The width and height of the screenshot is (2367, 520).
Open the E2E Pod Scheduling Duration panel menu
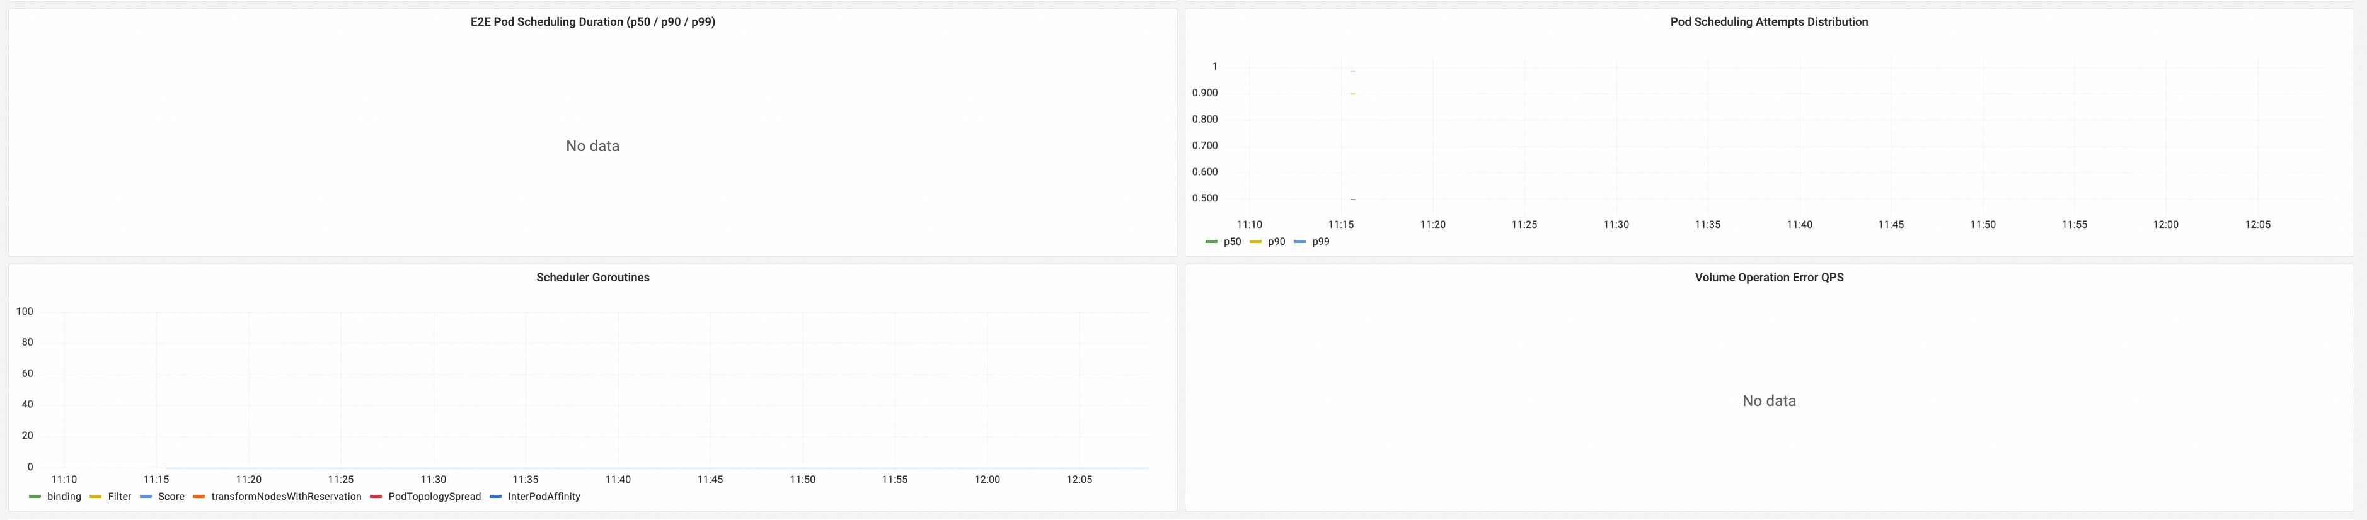click(x=592, y=22)
